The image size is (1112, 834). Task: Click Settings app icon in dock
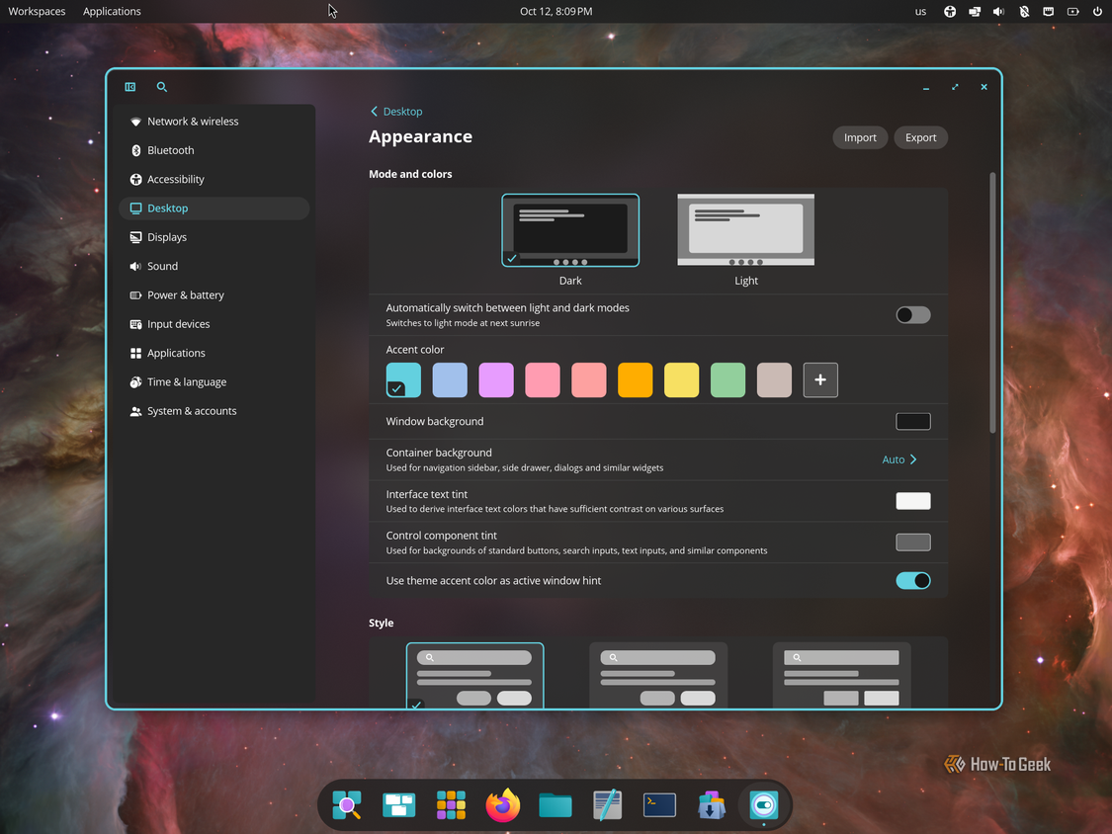click(x=764, y=805)
